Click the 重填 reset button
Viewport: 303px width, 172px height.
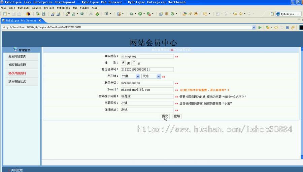pyautogui.click(x=177, y=116)
